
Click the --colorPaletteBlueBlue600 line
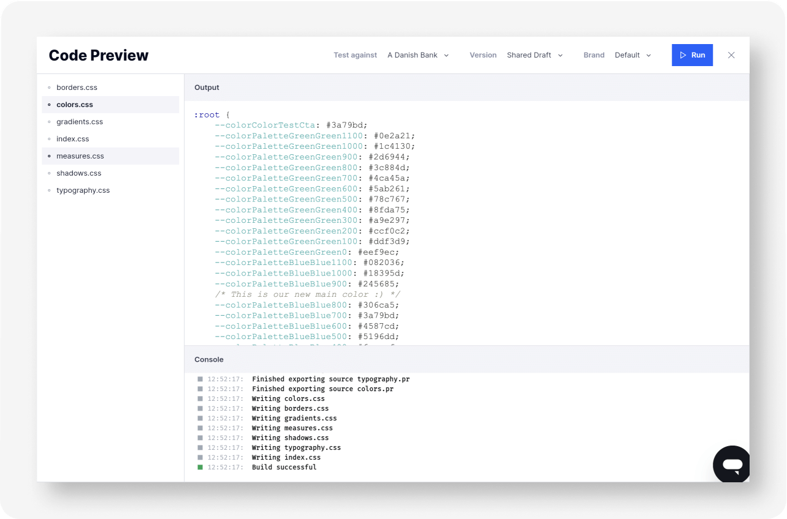(307, 326)
